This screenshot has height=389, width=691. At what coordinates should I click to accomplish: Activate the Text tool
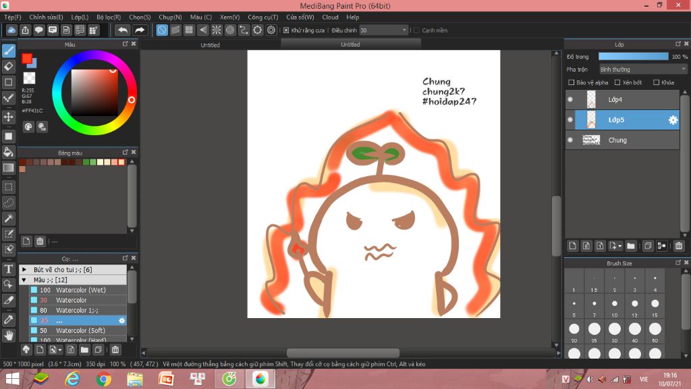[x=9, y=269]
